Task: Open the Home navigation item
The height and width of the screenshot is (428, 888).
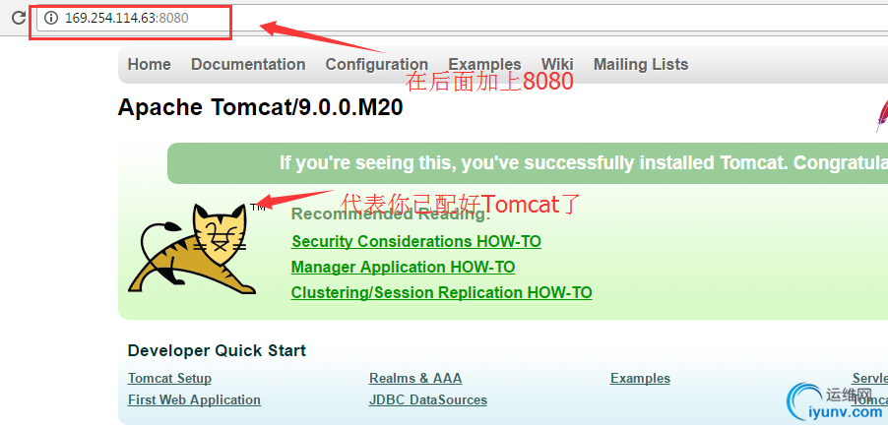Action: [x=149, y=65]
